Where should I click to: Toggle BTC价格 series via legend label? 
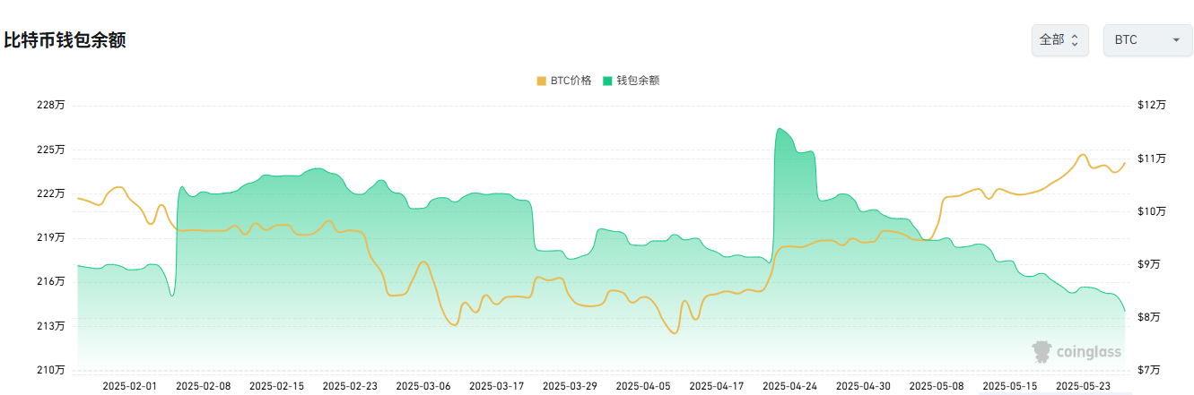[x=571, y=81]
